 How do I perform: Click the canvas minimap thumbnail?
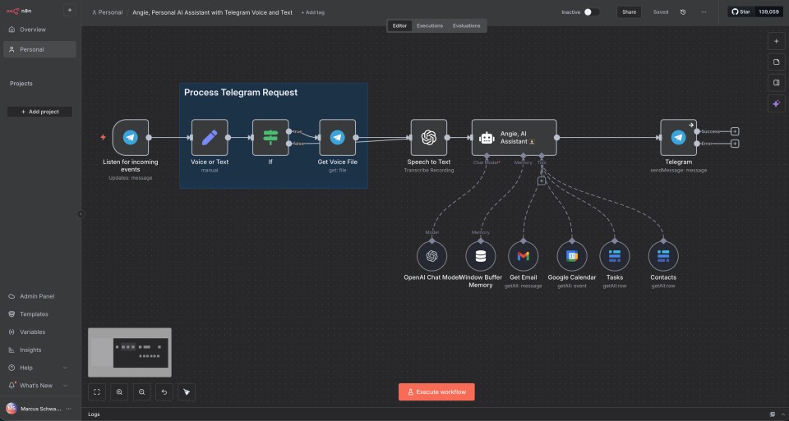[x=130, y=348]
